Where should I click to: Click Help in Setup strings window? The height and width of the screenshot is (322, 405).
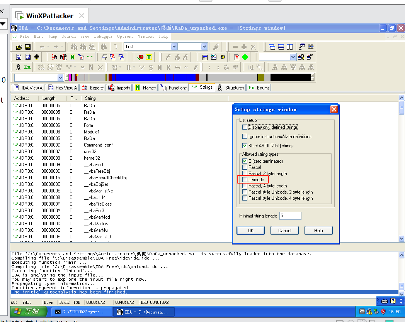(318, 231)
